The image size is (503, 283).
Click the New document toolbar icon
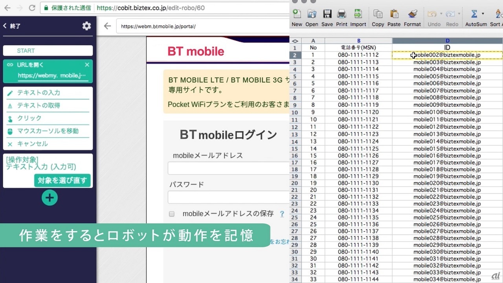click(x=297, y=14)
